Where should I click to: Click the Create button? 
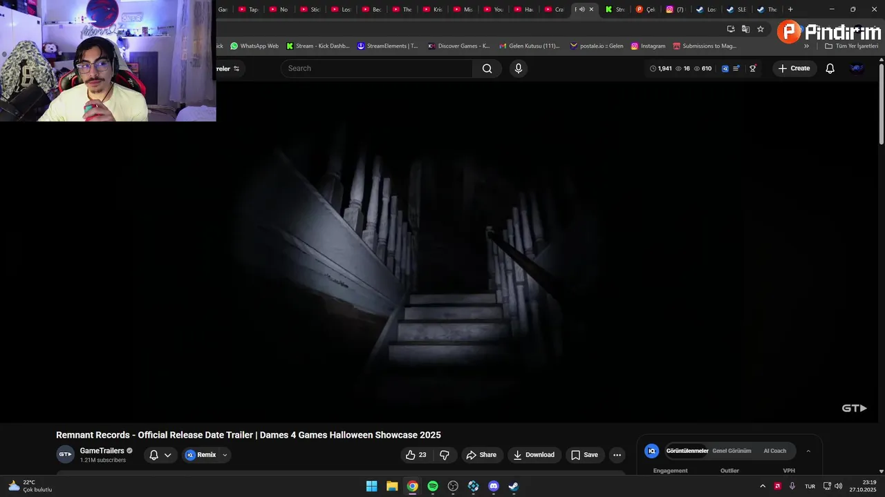(794, 68)
